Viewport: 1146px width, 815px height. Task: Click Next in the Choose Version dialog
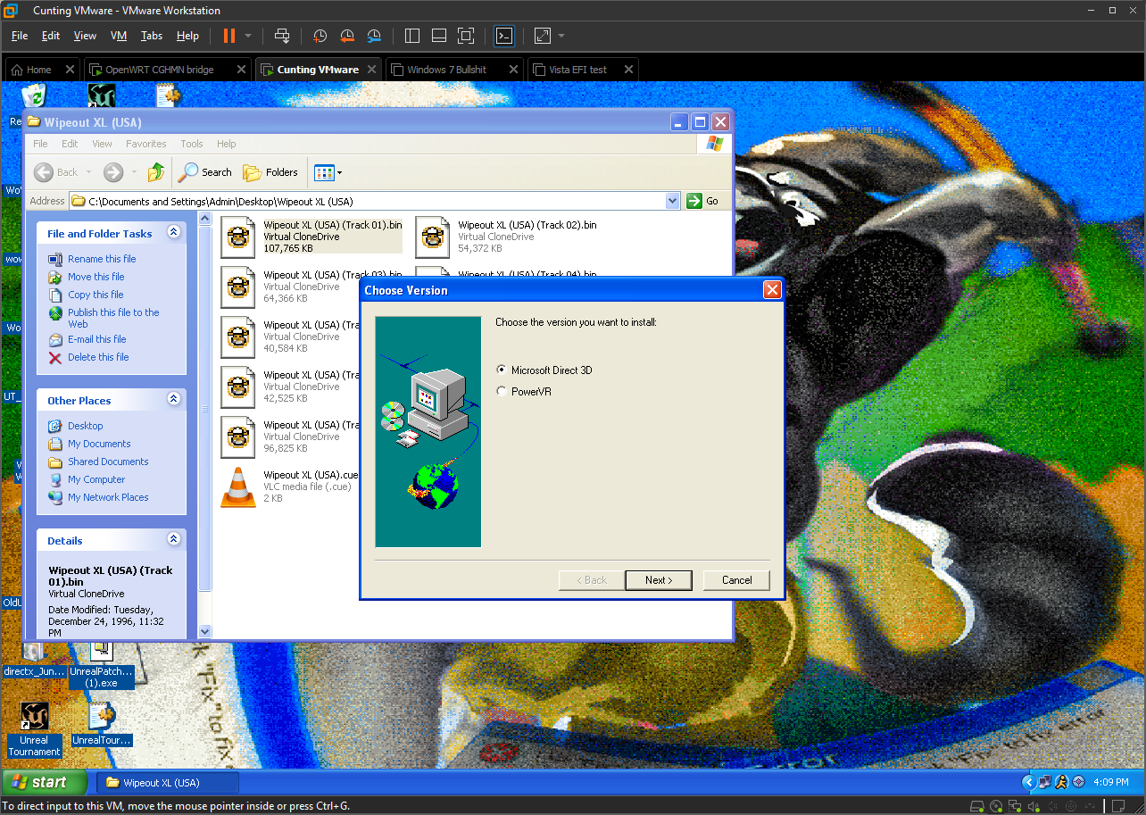pos(660,580)
